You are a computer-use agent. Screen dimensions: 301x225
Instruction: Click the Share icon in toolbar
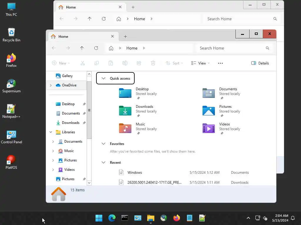click(139, 63)
